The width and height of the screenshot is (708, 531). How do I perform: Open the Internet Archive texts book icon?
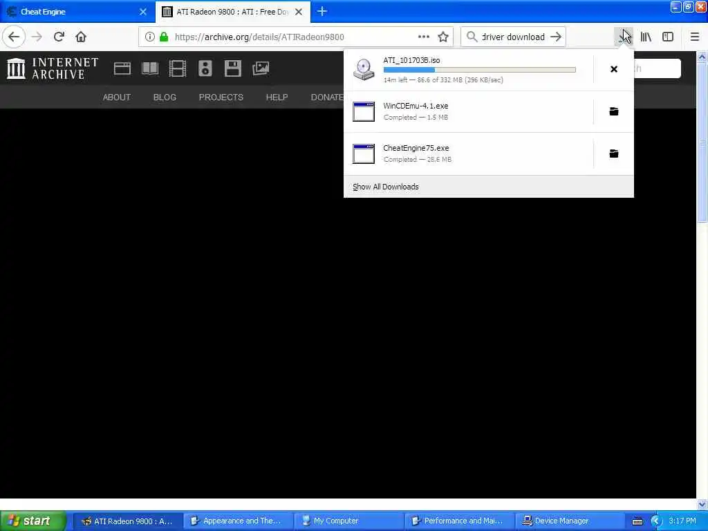point(150,68)
